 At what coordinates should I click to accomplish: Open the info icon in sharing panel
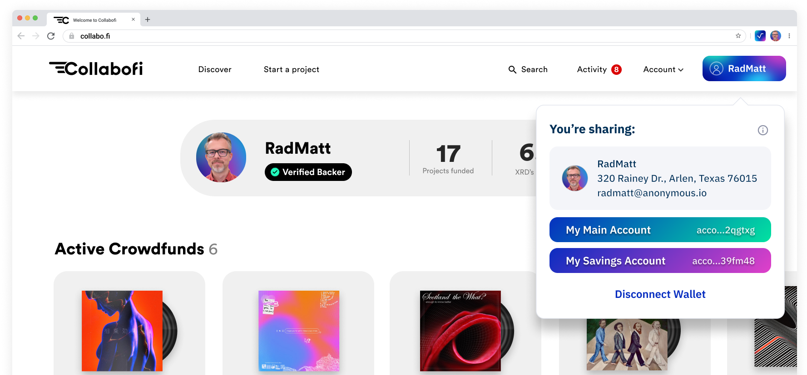pos(762,131)
